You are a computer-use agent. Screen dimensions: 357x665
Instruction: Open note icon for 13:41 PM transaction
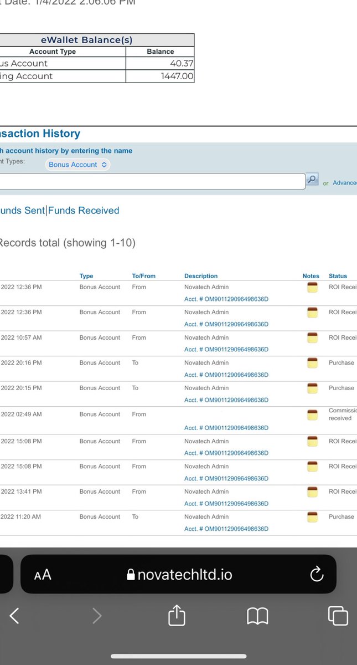click(x=312, y=492)
